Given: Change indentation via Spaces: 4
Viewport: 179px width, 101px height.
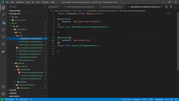Looking at the screenshot, I should [137, 99].
